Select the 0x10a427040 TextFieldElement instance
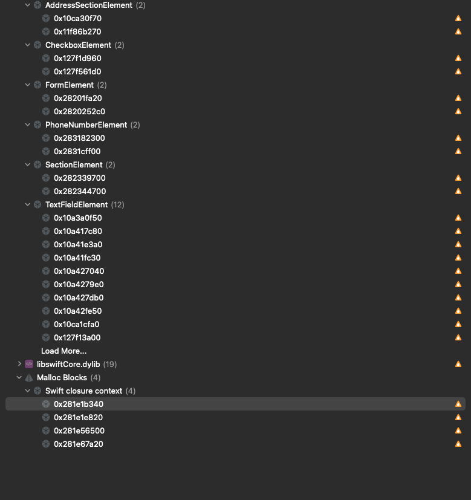The width and height of the screenshot is (471, 500). coord(79,271)
